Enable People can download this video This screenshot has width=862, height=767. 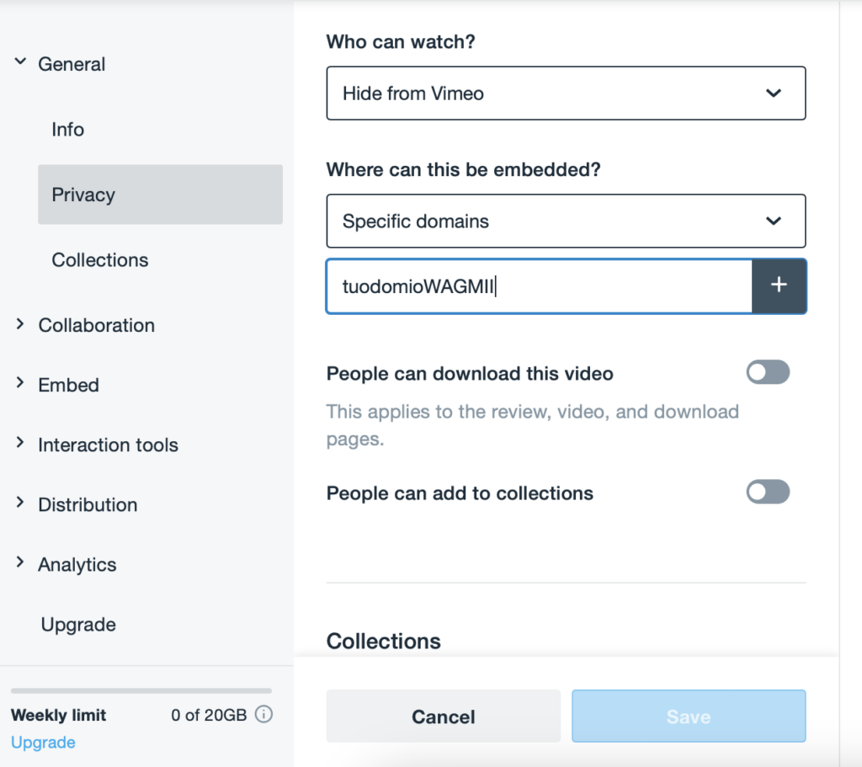pyautogui.click(x=768, y=372)
